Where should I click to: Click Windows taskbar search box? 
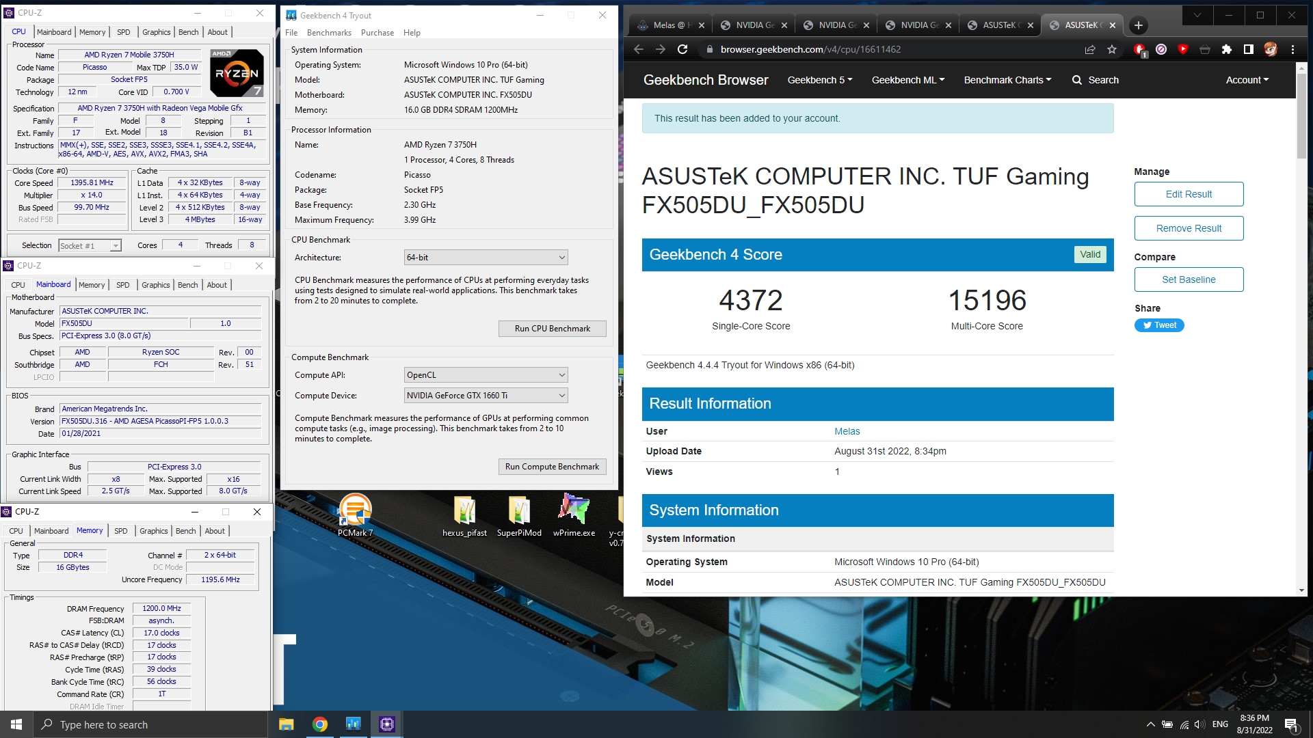150,724
